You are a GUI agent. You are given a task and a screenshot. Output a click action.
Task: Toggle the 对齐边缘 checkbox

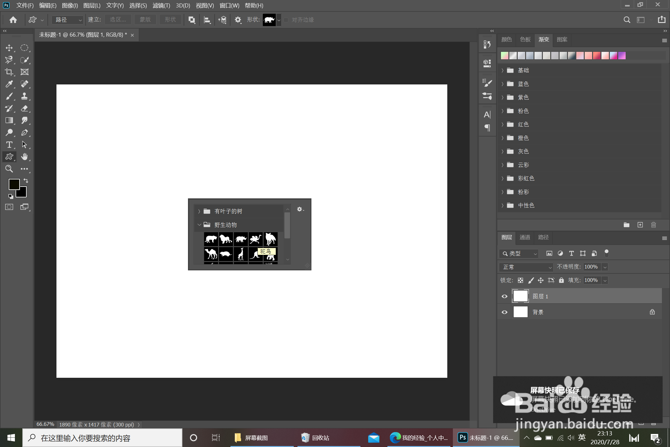click(x=286, y=20)
